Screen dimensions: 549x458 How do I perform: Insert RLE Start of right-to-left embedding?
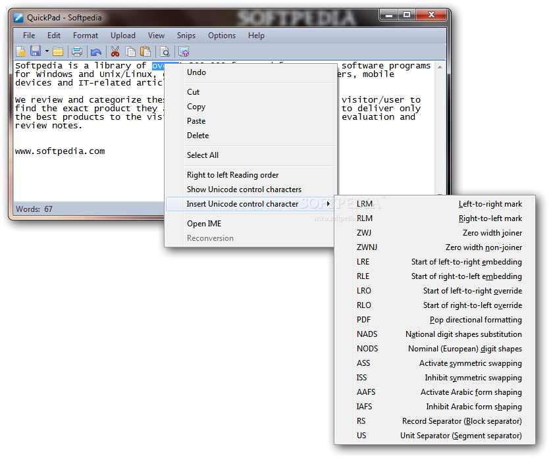434,276
